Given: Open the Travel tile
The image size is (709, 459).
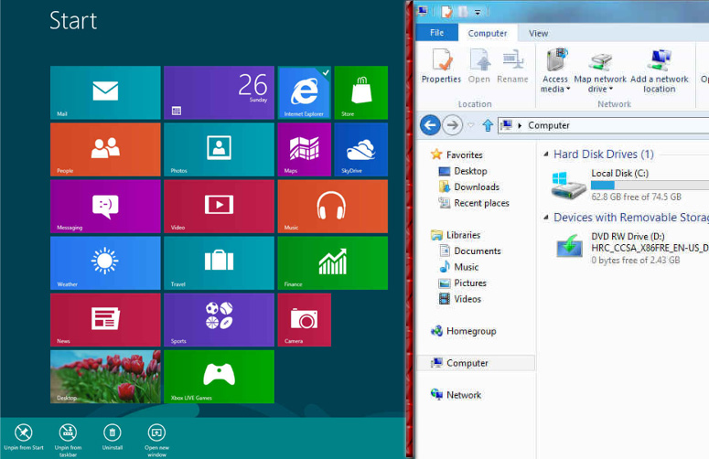Looking at the screenshot, I should click(x=219, y=263).
